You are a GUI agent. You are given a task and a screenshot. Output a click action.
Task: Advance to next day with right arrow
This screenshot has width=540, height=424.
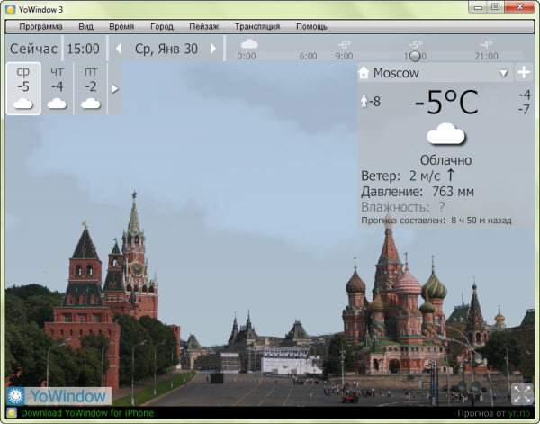tap(213, 49)
